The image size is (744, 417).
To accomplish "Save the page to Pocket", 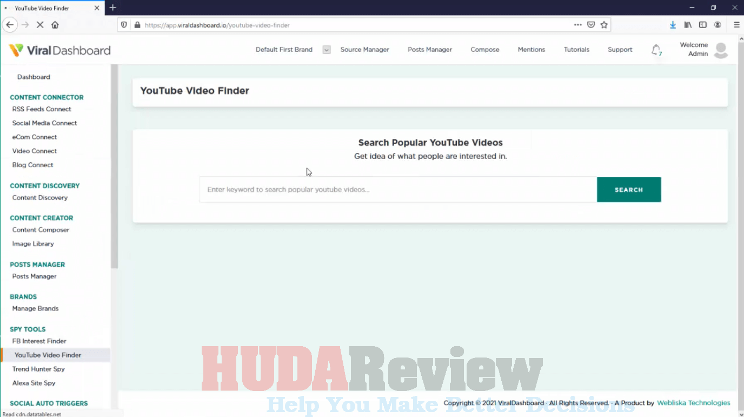I will (x=591, y=24).
